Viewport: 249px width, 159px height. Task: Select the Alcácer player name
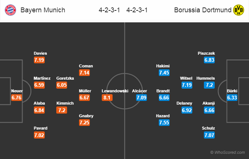[139, 91]
